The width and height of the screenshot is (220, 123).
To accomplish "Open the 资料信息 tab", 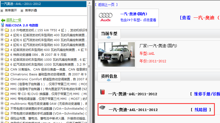I will 109,77.
